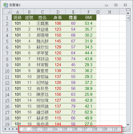Image resolution: width=133 pixels, height=134 pixels.
Task: Activate sheet tab 108
Action: tap(94, 129)
